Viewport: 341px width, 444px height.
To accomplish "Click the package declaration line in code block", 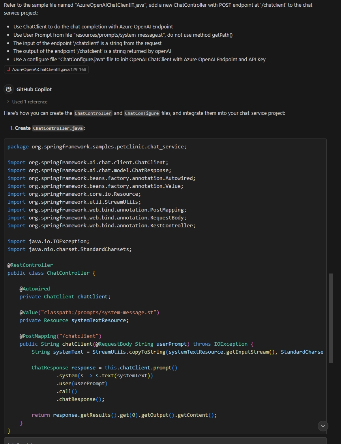I will pos(97,147).
